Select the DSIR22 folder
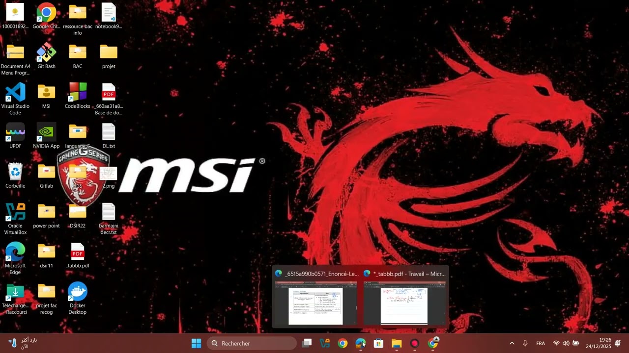The height and width of the screenshot is (353, 629). coord(78,215)
